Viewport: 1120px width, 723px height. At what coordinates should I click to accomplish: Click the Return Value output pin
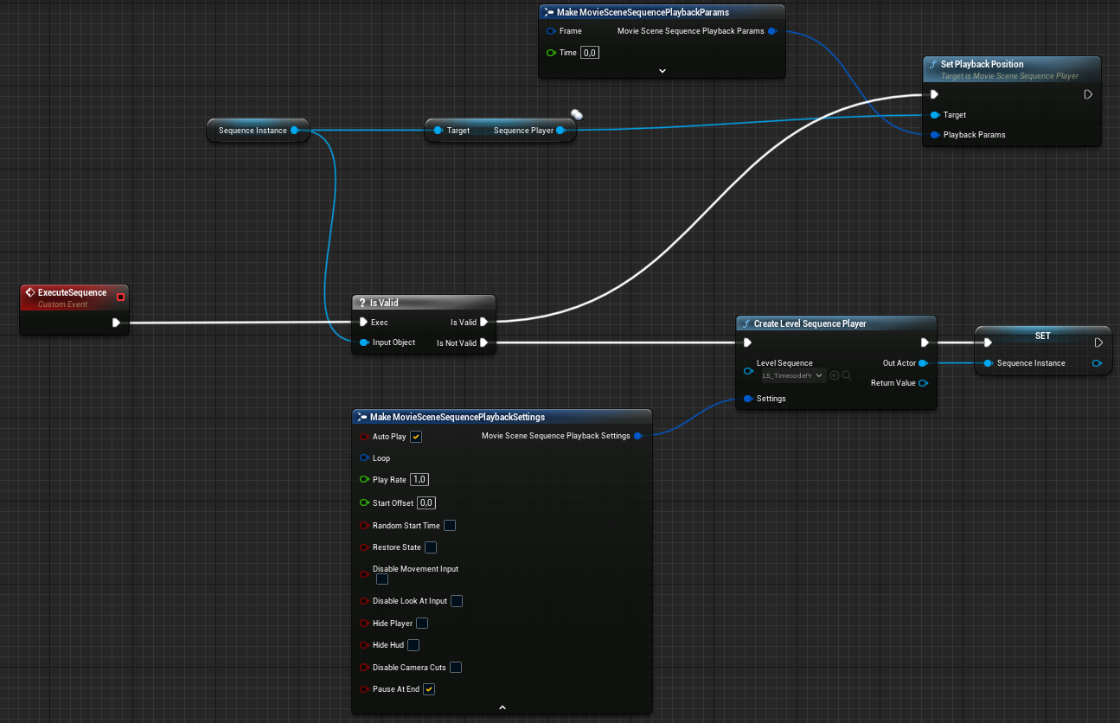click(923, 383)
